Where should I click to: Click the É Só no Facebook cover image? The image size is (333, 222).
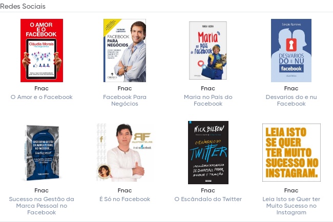(124, 153)
